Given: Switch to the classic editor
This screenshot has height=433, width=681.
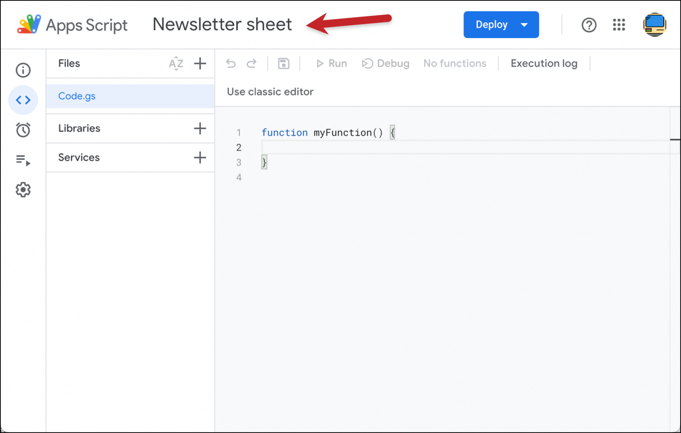Looking at the screenshot, I should point(270,92).
